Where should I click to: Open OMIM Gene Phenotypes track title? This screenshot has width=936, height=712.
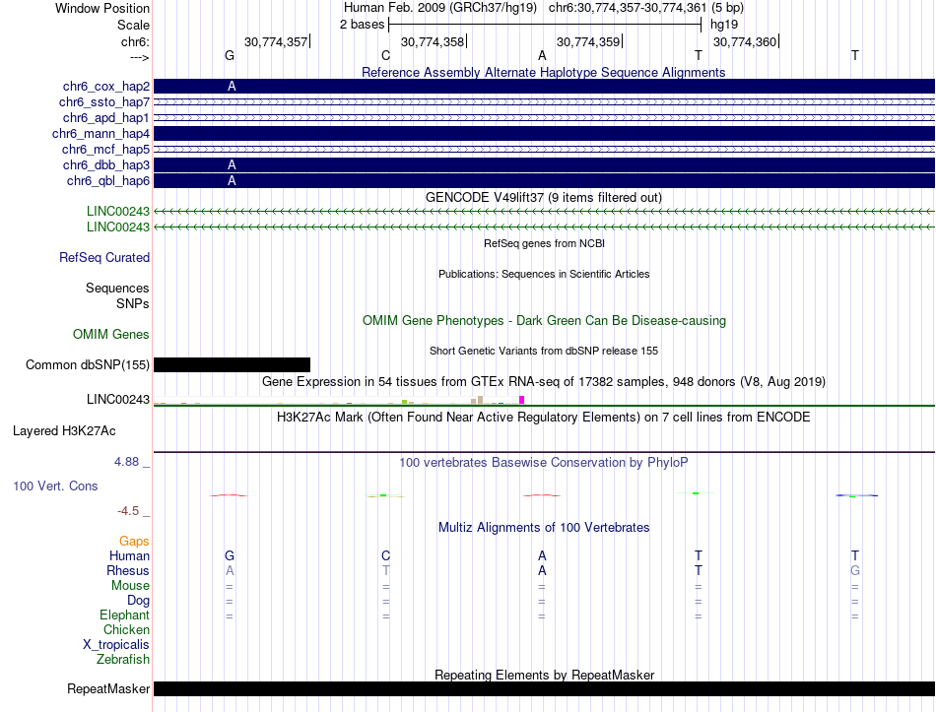(x=544, y=320)
